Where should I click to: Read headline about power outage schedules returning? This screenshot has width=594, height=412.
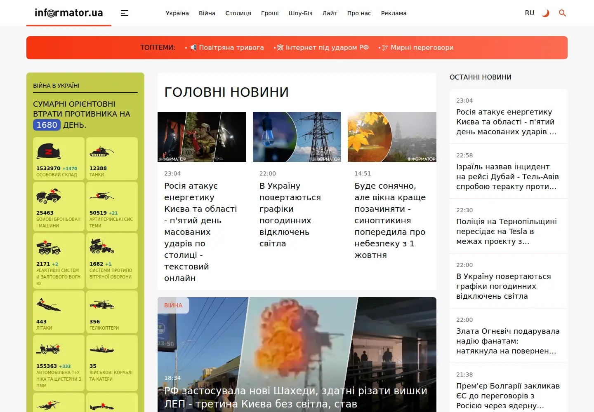point(290,215)
